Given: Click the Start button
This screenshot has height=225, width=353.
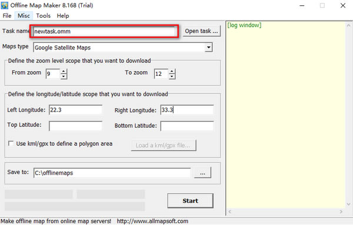Looking at the screenshot, I should [x=190, y=201].
